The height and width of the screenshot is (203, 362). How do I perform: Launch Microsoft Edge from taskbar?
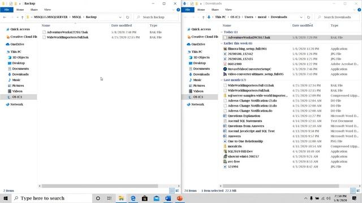[133, 198]
